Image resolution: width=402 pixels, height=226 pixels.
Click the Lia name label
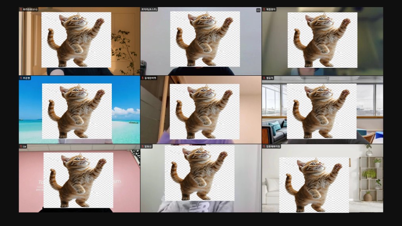pyautogui.click(x=25, y=146)
